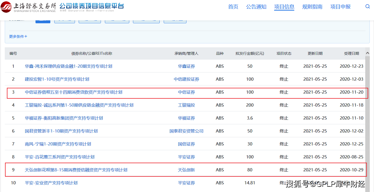Click the 项目状态 column header
This screenshot has width=374, height=192.
(x=284, y=53)
